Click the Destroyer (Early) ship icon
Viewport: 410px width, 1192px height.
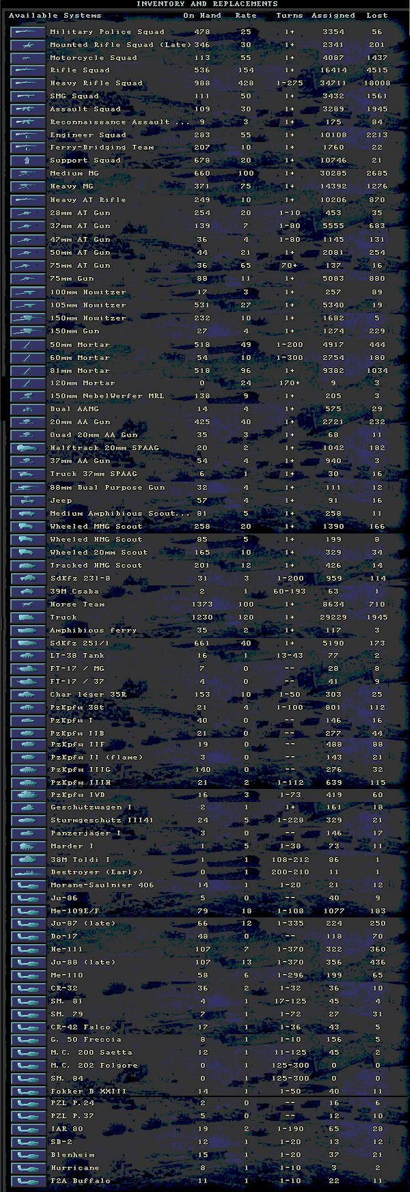pos(28,872)
